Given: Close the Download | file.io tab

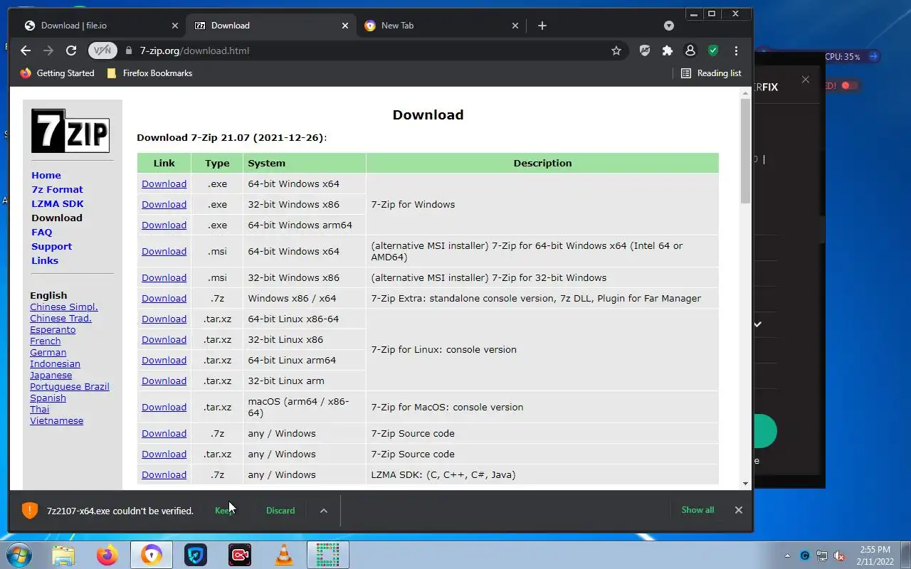Looking at the screenshot, I should tap(175, 26).
